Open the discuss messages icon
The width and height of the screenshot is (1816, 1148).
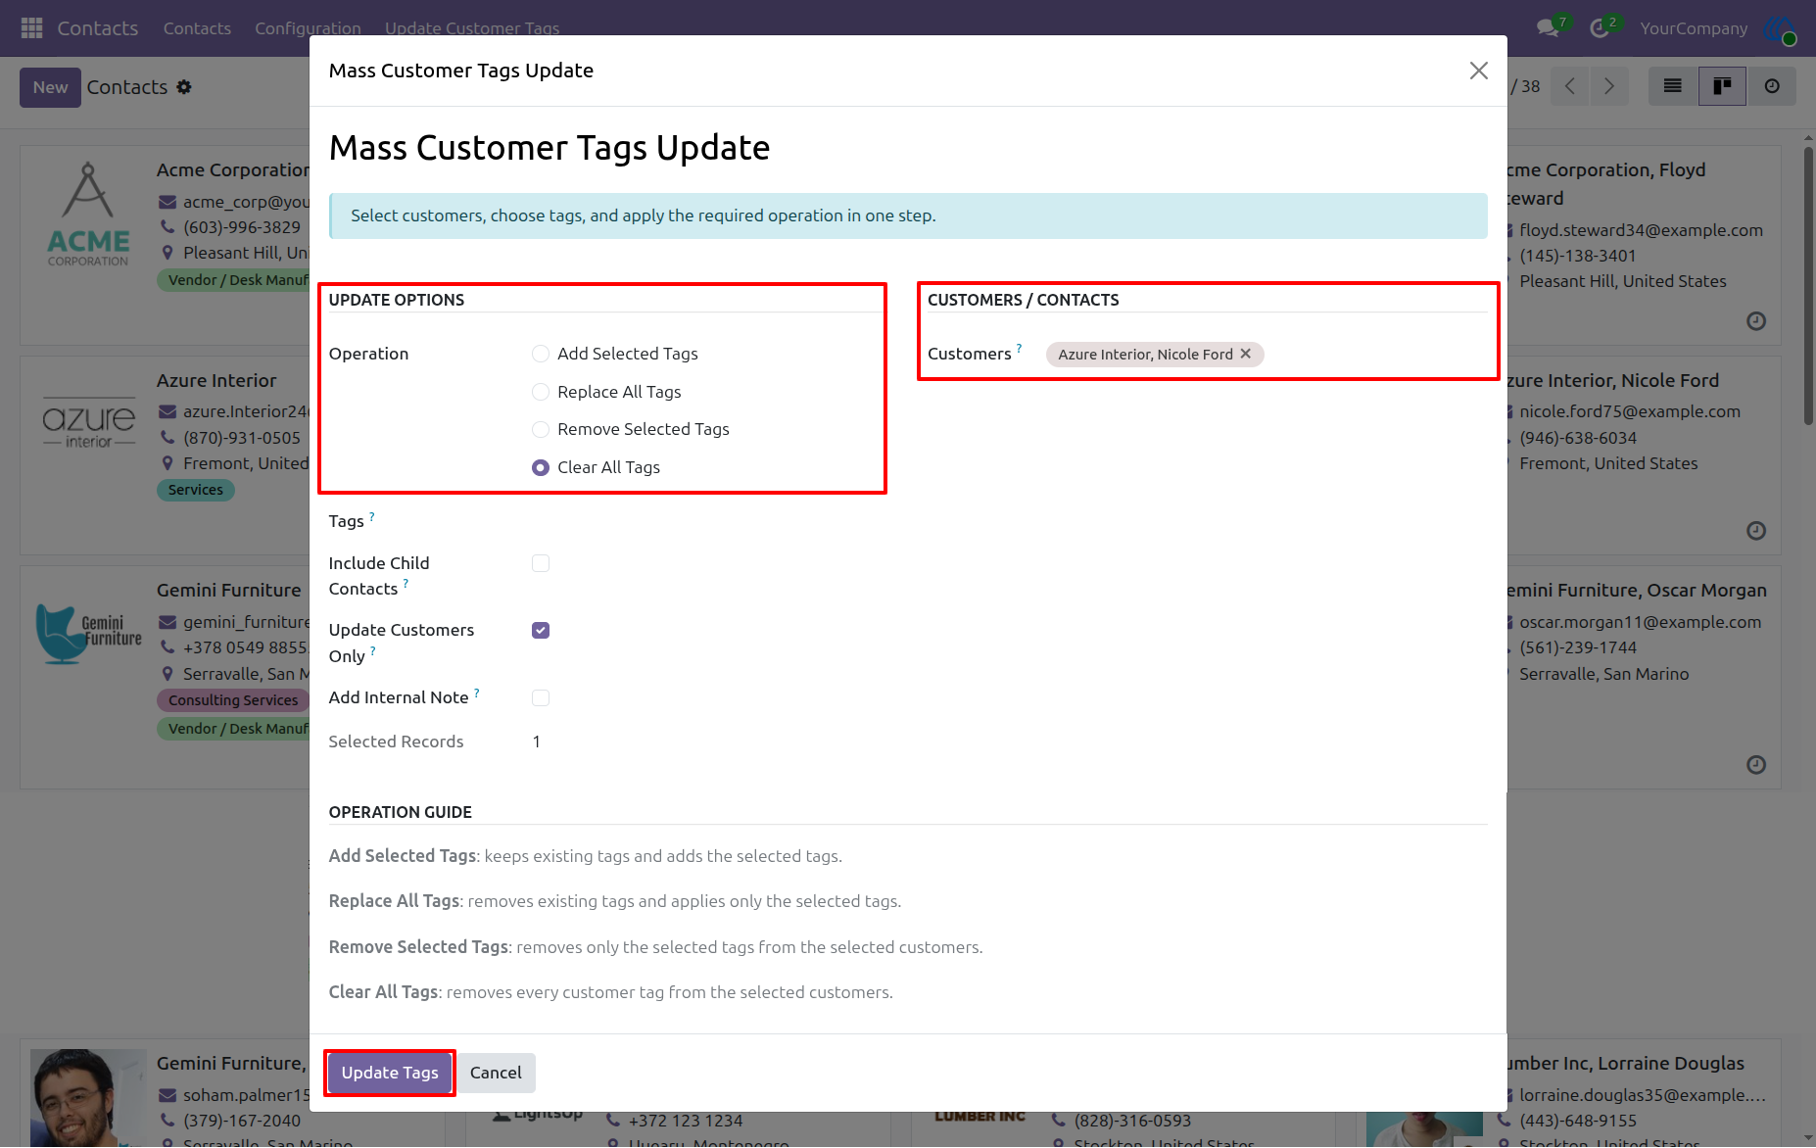click(1549, 28)
